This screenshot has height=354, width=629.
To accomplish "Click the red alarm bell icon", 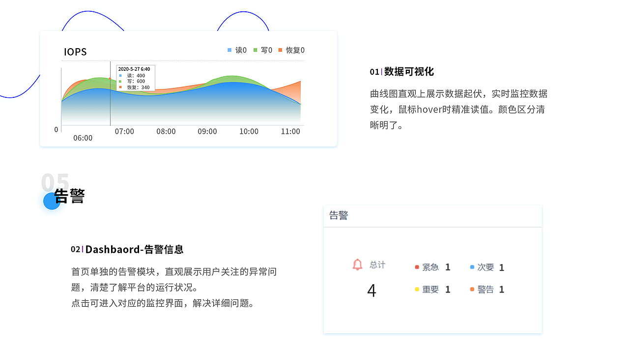I will pyautogui.click(x=357, y=265).
